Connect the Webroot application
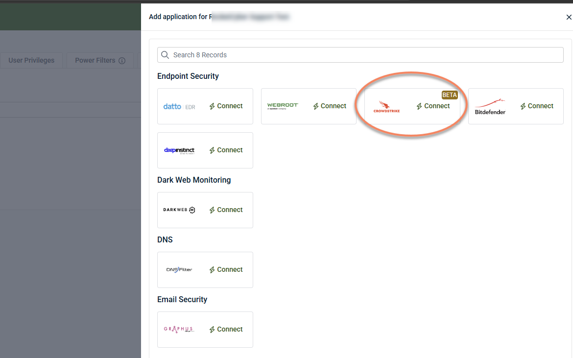Viewport: 573px width, 358px height. [x=329, y=106]
